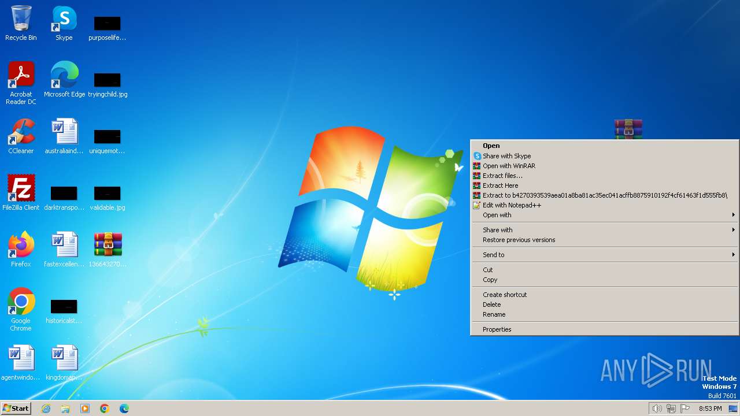Open Acrobat Reader DC shortcut

point(21,83)
